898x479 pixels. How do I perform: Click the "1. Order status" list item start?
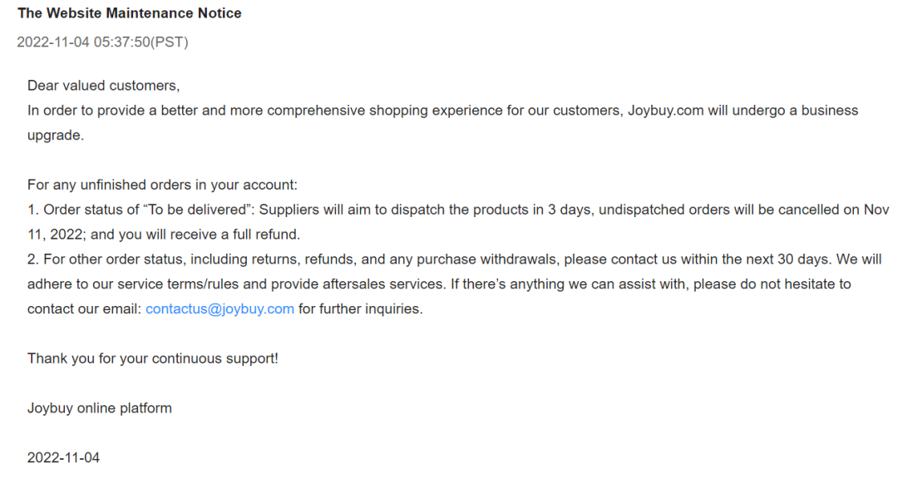click(75, 210)
